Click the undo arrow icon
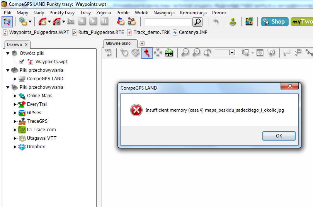 (x=216, y=21)
